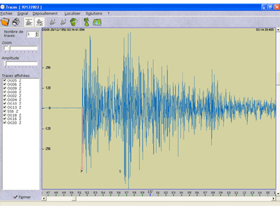Image resolution: width=280 pixels, height=210 pixels.
Task: Click the Amplitude slider handle
Action: click(5, 63)
